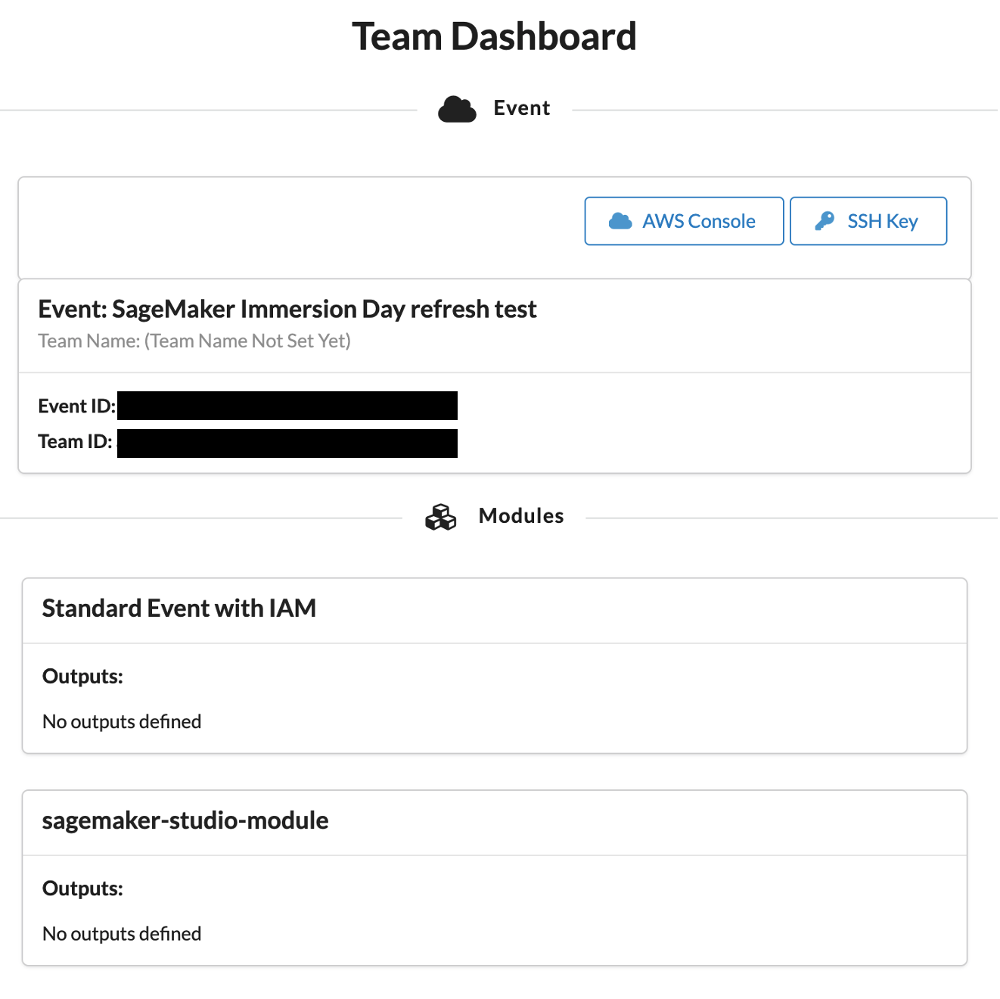
Task: Click Outputs label under Standard Event with IAM
Action: 82,677
